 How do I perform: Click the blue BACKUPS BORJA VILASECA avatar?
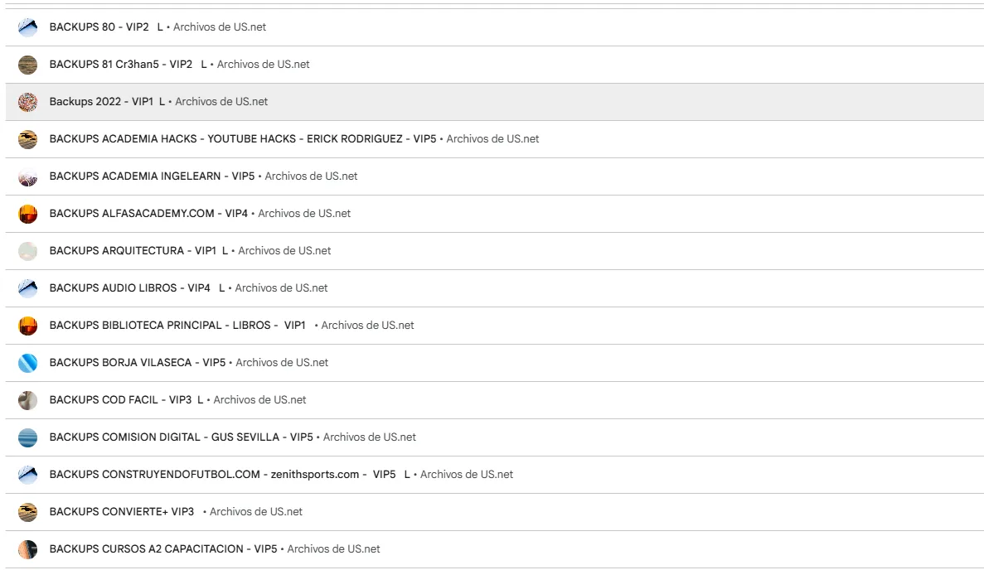(28, 363)
